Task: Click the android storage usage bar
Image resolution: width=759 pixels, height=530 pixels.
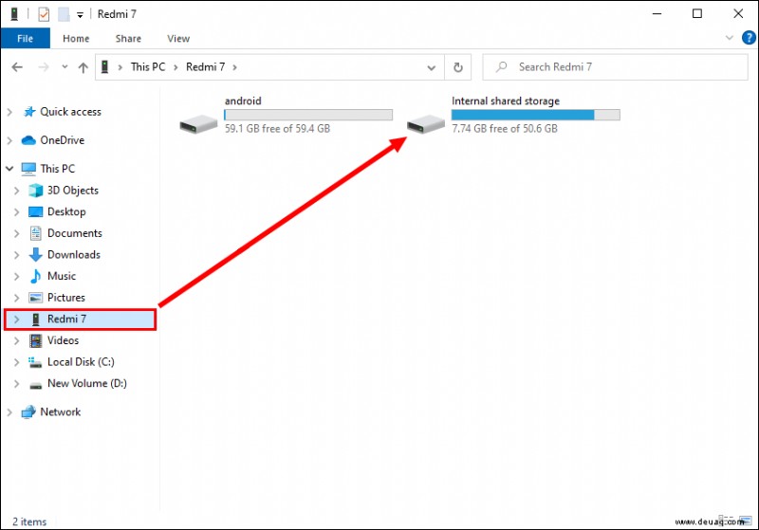Action: [x=308, y=115]
